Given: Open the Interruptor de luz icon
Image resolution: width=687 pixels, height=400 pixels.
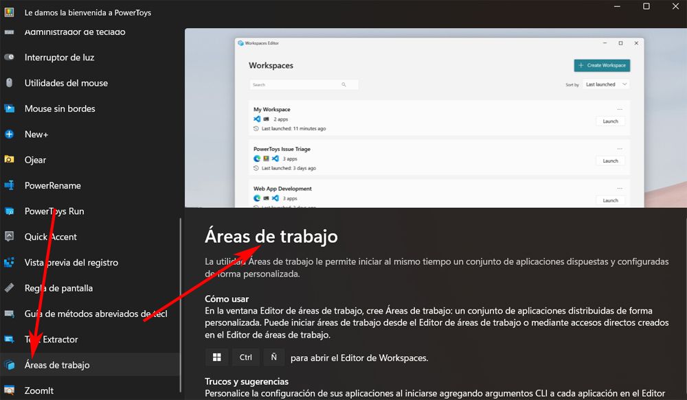Looking at the screenshot, I should tap(9, 57).
